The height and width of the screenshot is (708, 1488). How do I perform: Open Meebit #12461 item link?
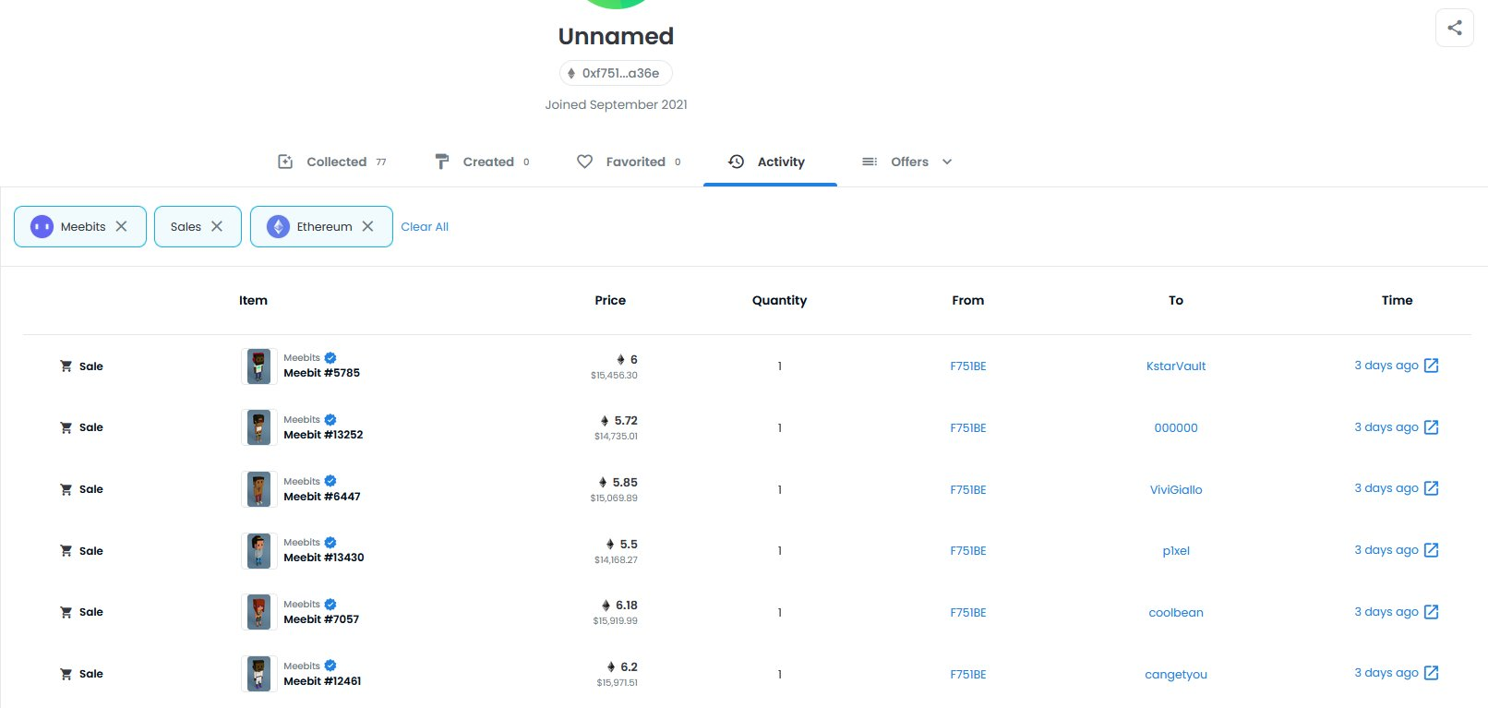[x=322, y=681]
